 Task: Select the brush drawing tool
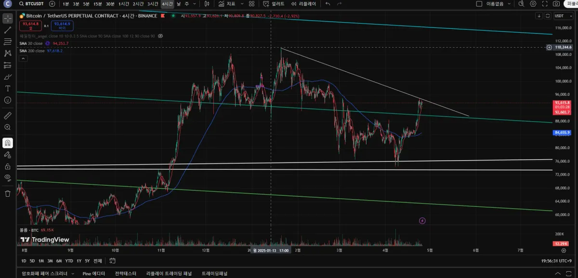coord(8,77)
